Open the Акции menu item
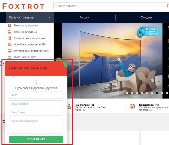Image resolution: width=169 pixels, height=145 pixels. point(84,17)
